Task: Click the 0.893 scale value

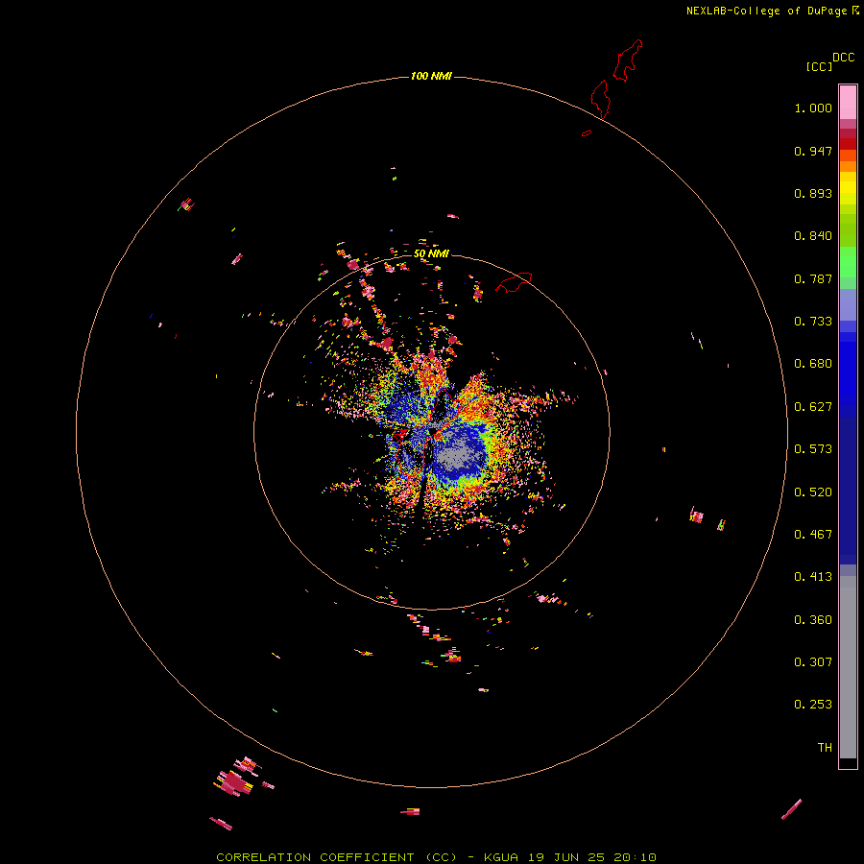Action: coord(813,193)
